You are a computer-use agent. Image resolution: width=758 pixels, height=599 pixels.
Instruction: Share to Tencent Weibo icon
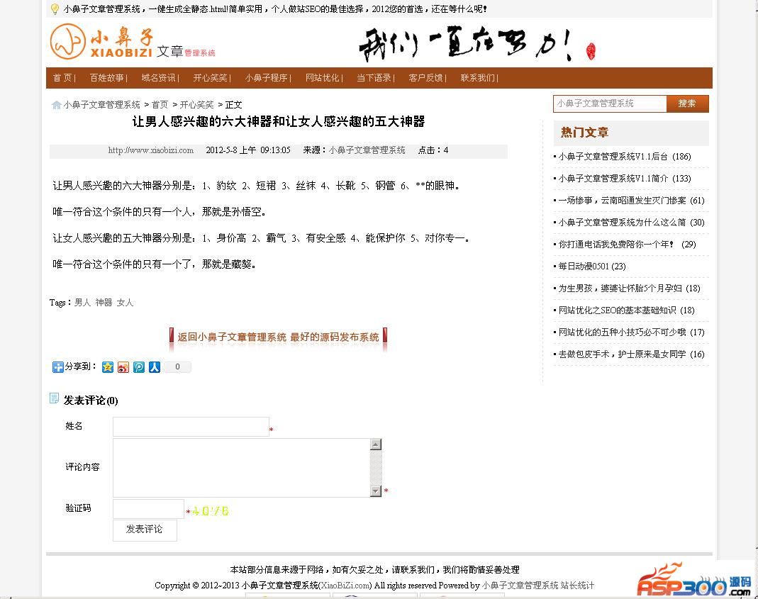[x=139, y=367]
